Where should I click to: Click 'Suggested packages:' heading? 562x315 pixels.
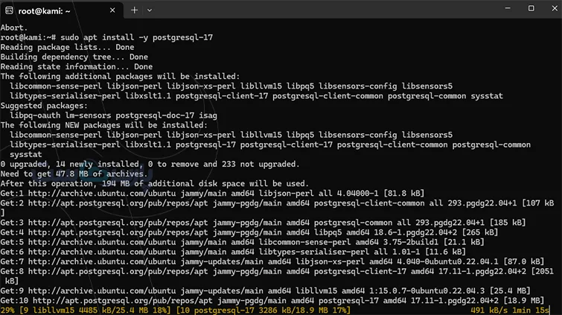pyautogui.click(x=44, y=106)
